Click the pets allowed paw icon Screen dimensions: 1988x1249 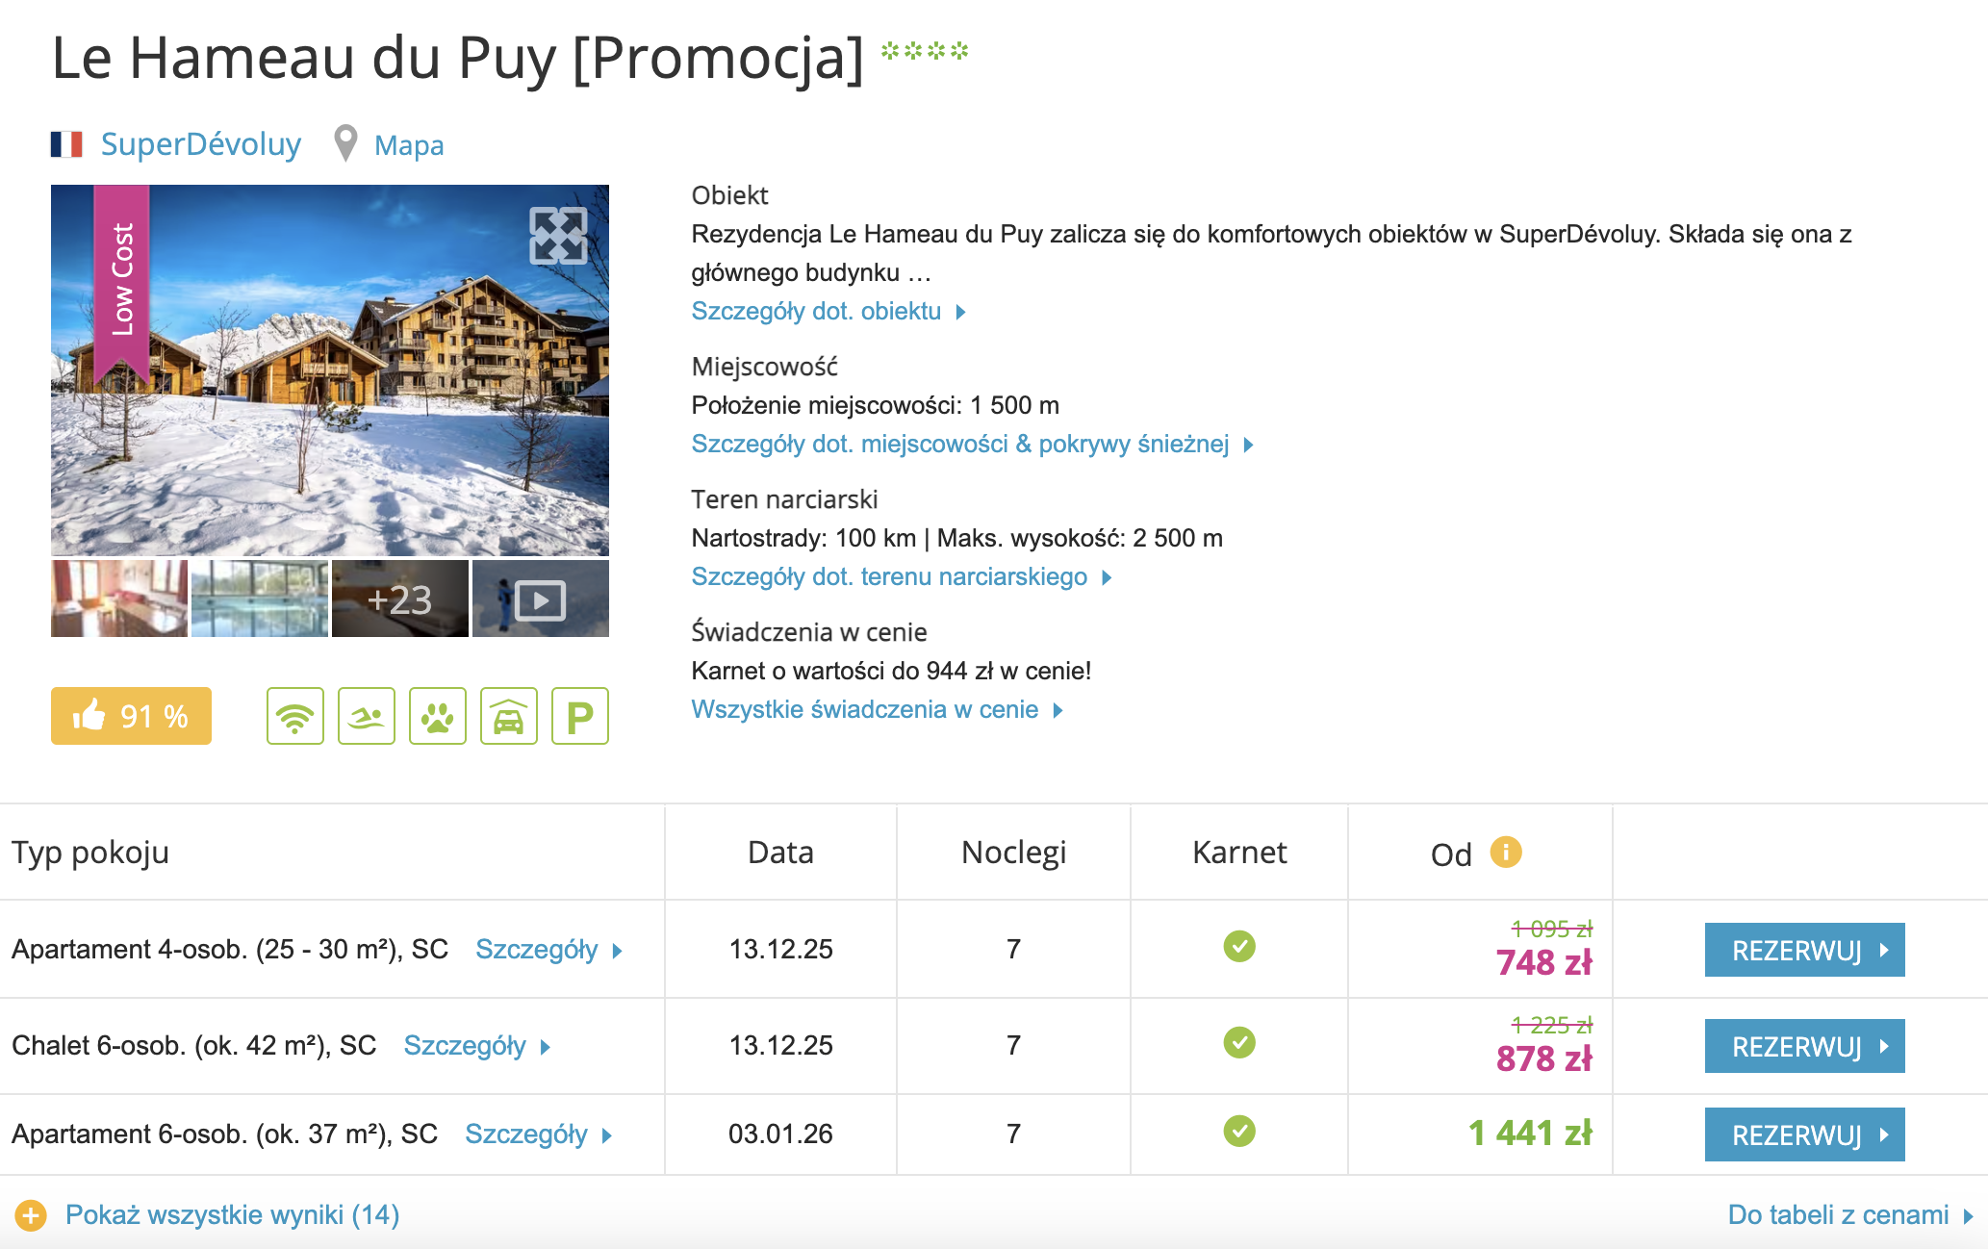pos(438,716)
